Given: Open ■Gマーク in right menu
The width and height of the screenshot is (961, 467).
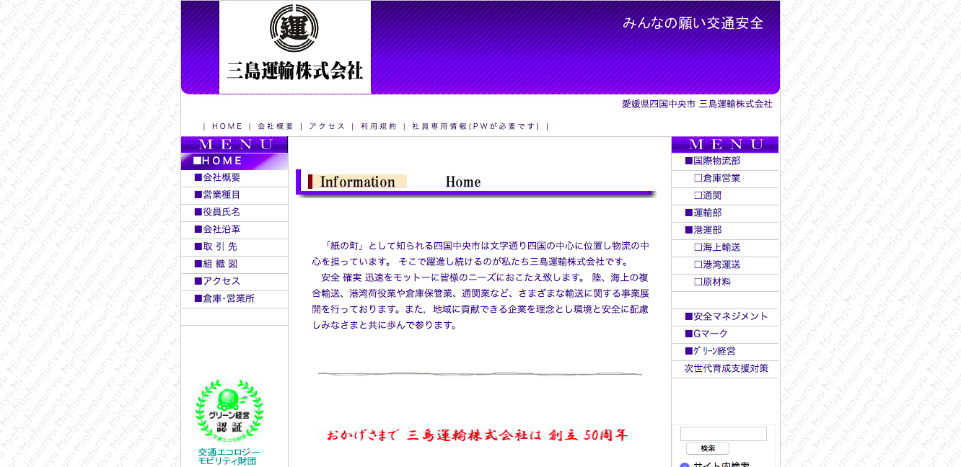Looking at the screenshot, I should tap(725, 334).
